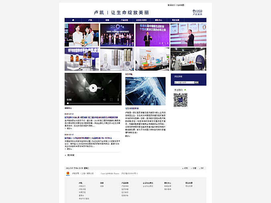Click the 打印 print button in footer bar
Viewport: 271px width, 203px height.
[x=185, y=168]
